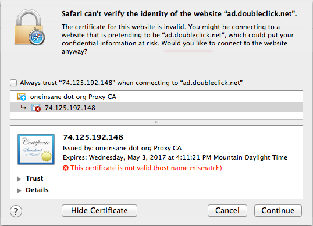Click the Cancel button
The image size is (313, 226).
coord(227,211)
